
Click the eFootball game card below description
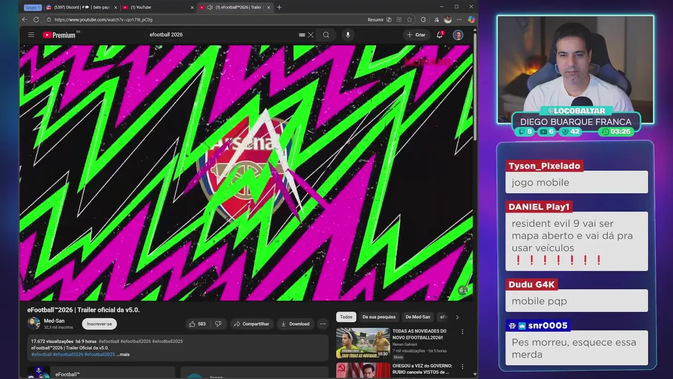click(101, 373)
